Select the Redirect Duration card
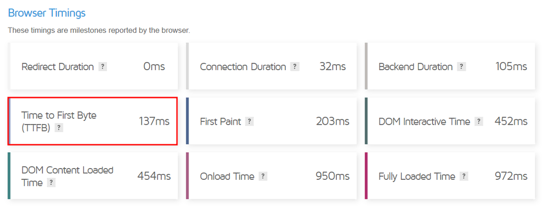 click(x=94, y=66)
